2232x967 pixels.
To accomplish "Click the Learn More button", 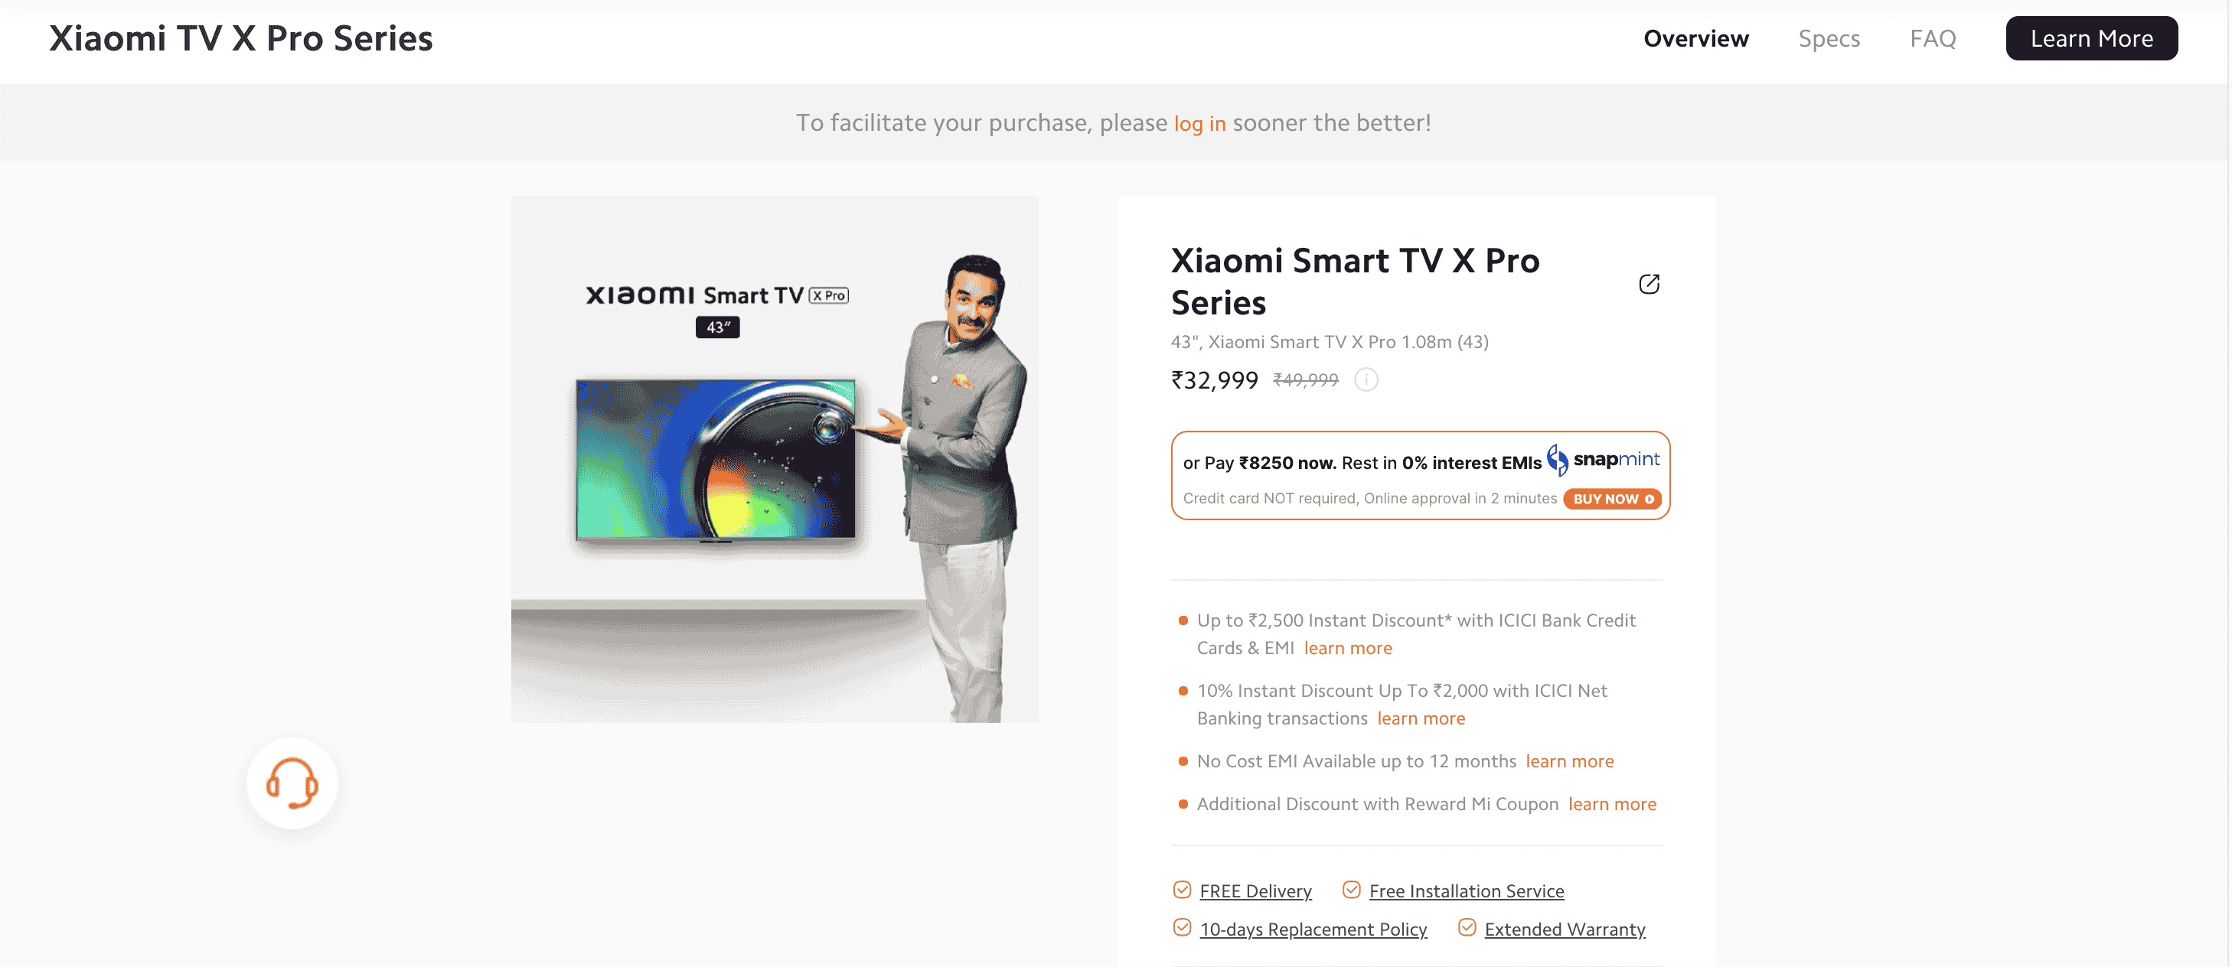I will [2090, 38].
